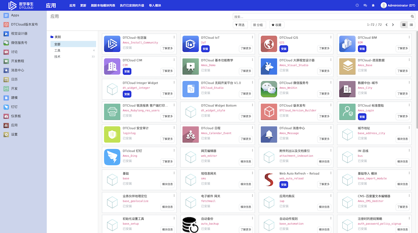Open 微信服务号 from the sidebar
Image resolution: width=418 pixels, height=233 pixels.
point(19,43)
